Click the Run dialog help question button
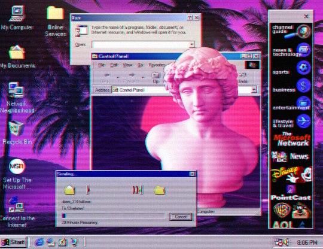This screenshot has width=323, height=249. [x=190, y=18]
